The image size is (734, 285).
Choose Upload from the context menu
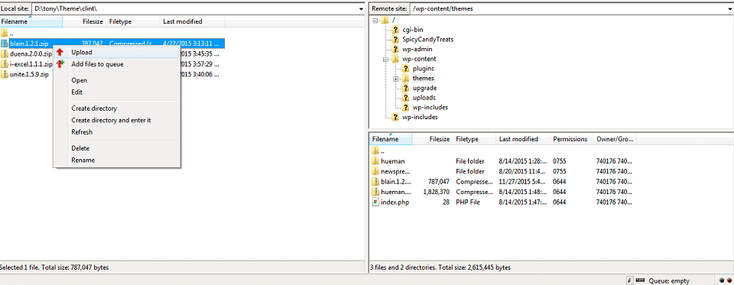117,53
